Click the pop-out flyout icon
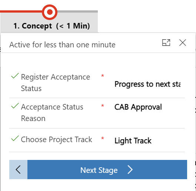This screenshot has width=196, height=191. (166, 43)
